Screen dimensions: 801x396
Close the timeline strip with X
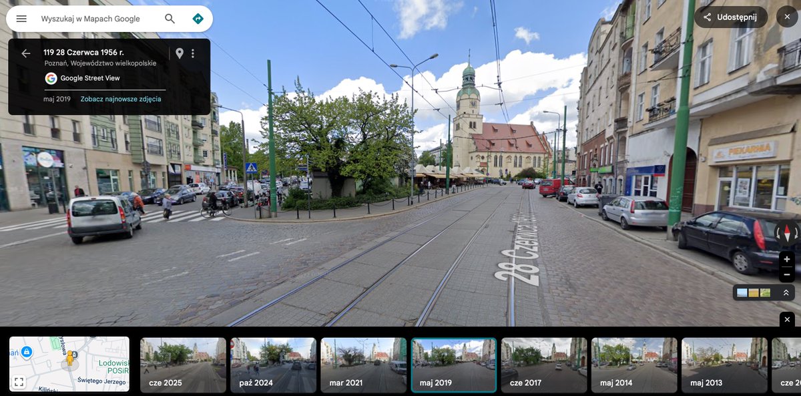tap(787, 320)
